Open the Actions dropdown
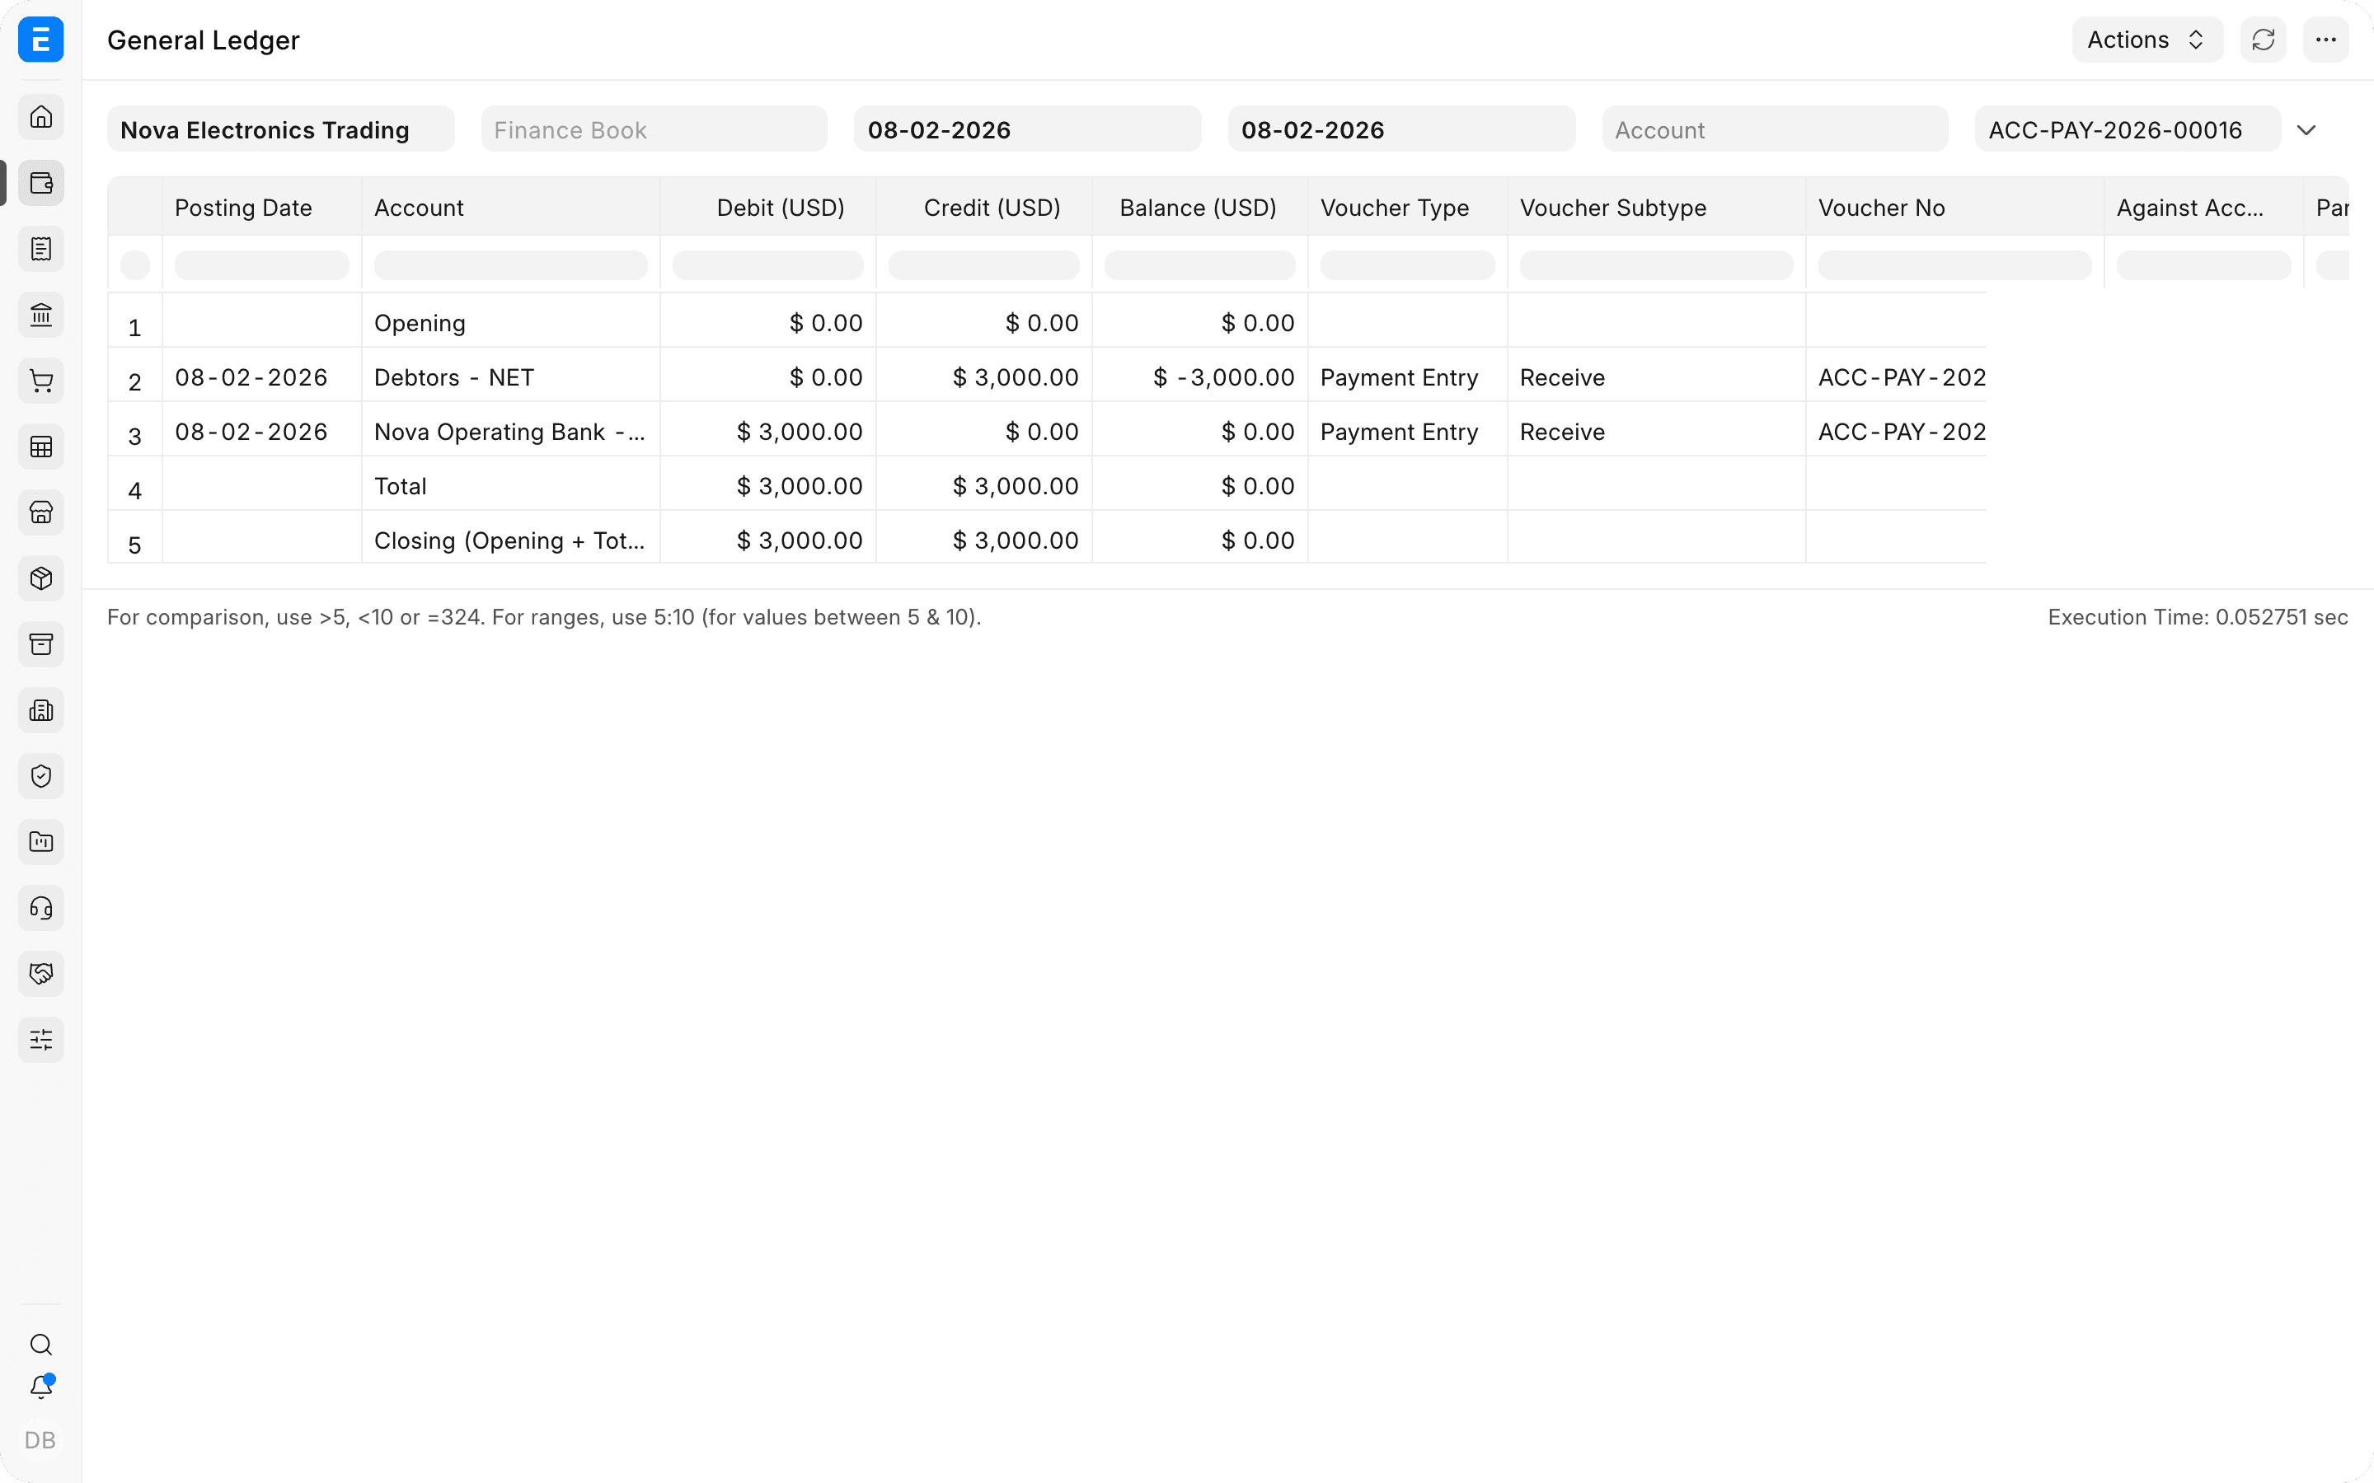 click(2146, 40)
